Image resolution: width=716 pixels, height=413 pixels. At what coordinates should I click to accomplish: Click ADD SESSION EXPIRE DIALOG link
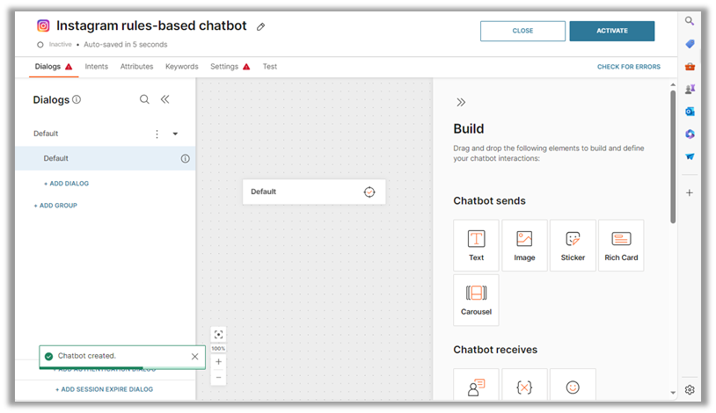105,389
